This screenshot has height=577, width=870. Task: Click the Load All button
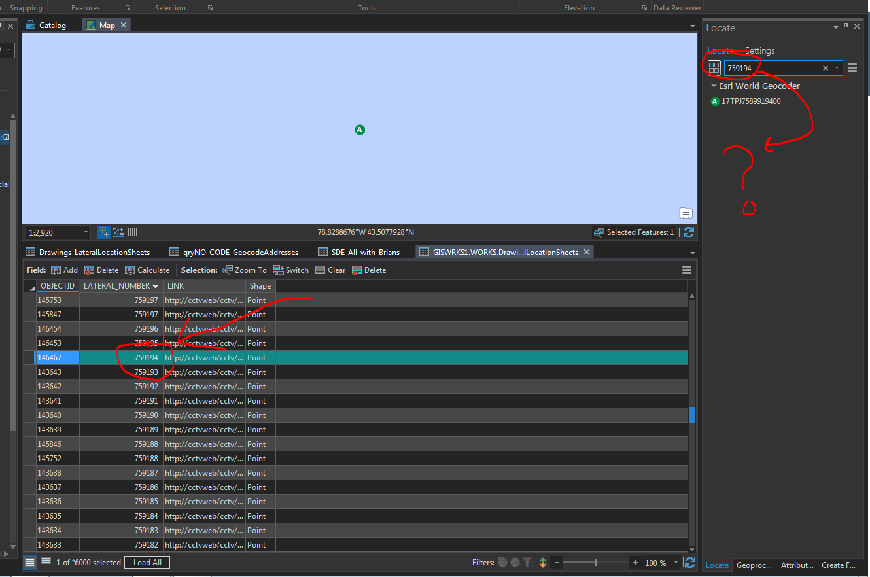click(147, 563)
